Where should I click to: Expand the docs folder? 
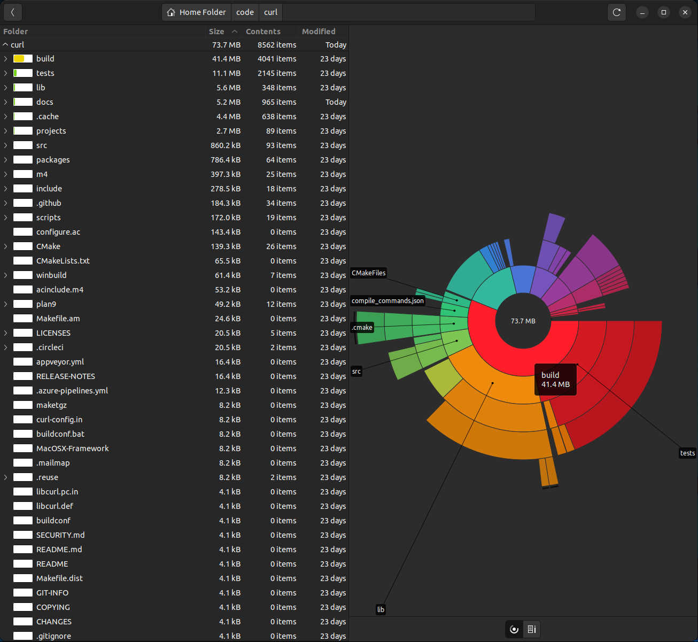(x=5, y=102)
